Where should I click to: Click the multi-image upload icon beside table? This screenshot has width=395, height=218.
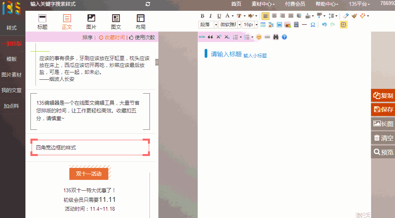point(271,25)
